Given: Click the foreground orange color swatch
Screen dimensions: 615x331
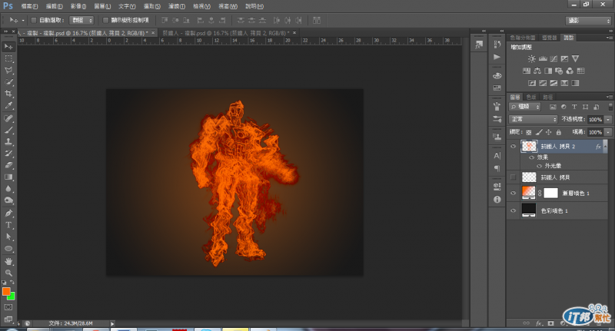Looking at the screenshot, I should (x=6, y=291).
